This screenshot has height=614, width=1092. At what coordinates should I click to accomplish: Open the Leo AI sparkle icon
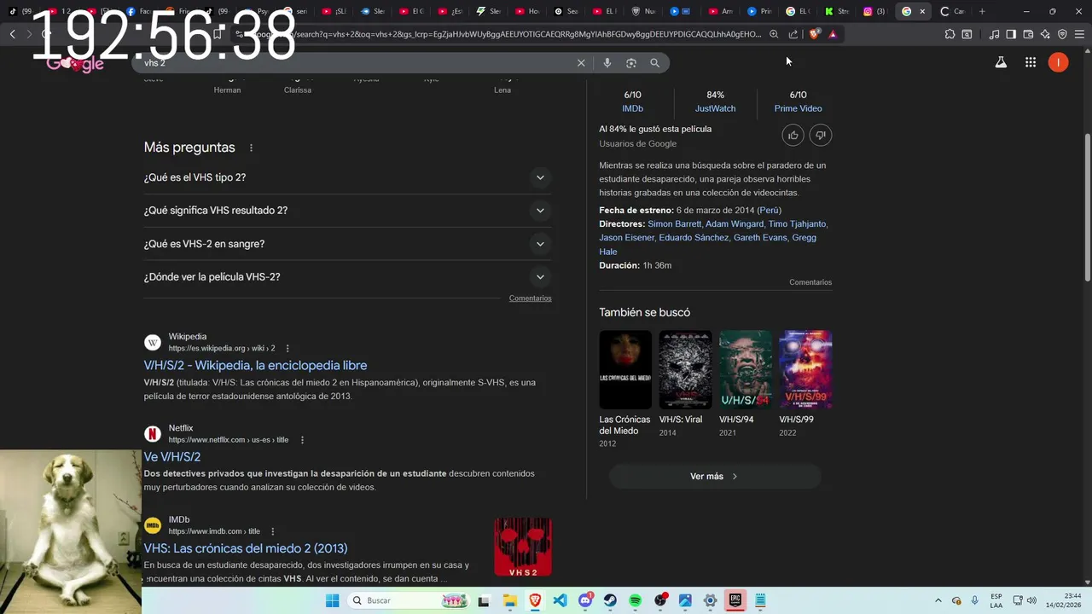point(1045,34)
